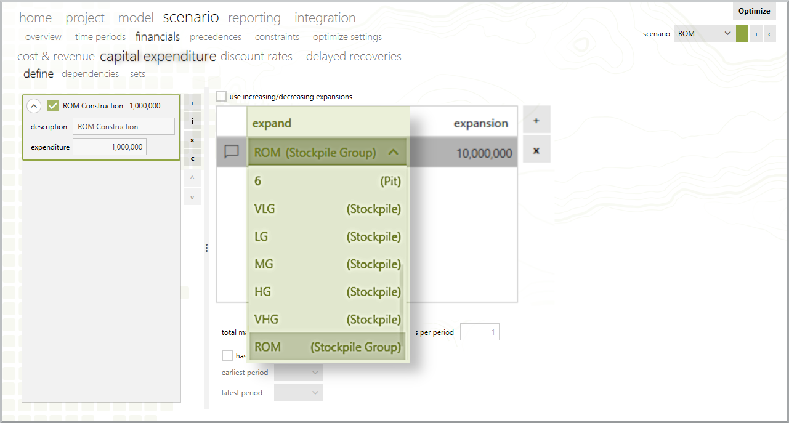Click the green scenario color swatch
Viewport: 789px width, 423px height.
click(742, 34)
